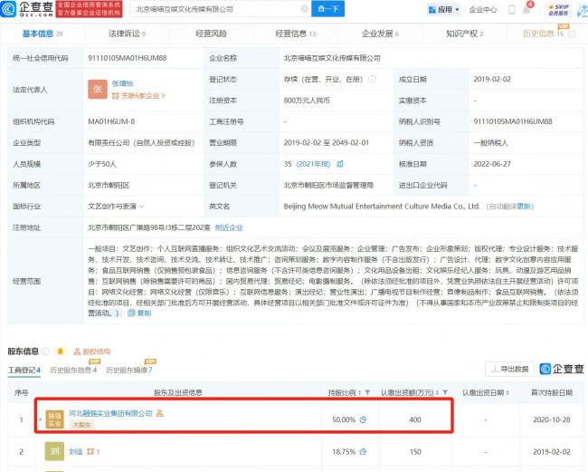Open 股权结构 link with tree icon
Image resolution: width=588 pixels, height=472 pixels.
click(92, 352)
